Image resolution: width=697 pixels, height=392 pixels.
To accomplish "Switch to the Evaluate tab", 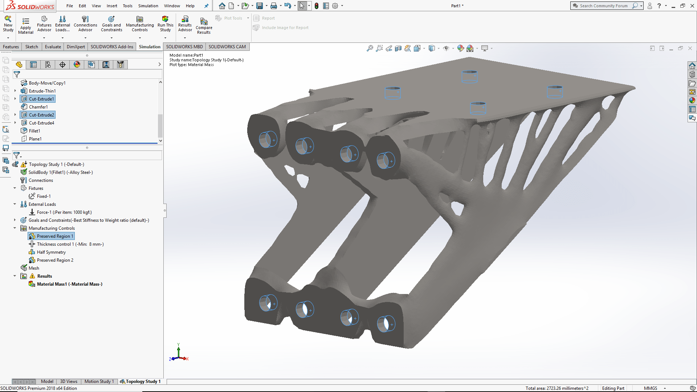I will pyautogui.click(x=53, y=47).
